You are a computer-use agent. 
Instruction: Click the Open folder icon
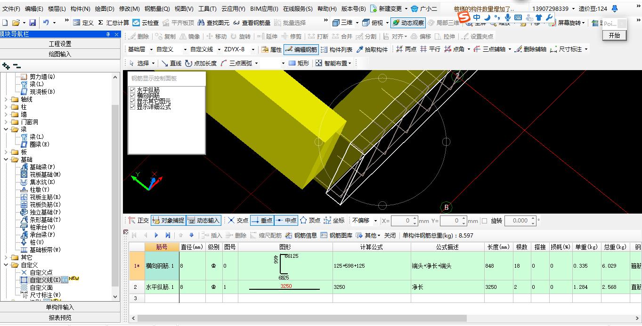(16, 23)
